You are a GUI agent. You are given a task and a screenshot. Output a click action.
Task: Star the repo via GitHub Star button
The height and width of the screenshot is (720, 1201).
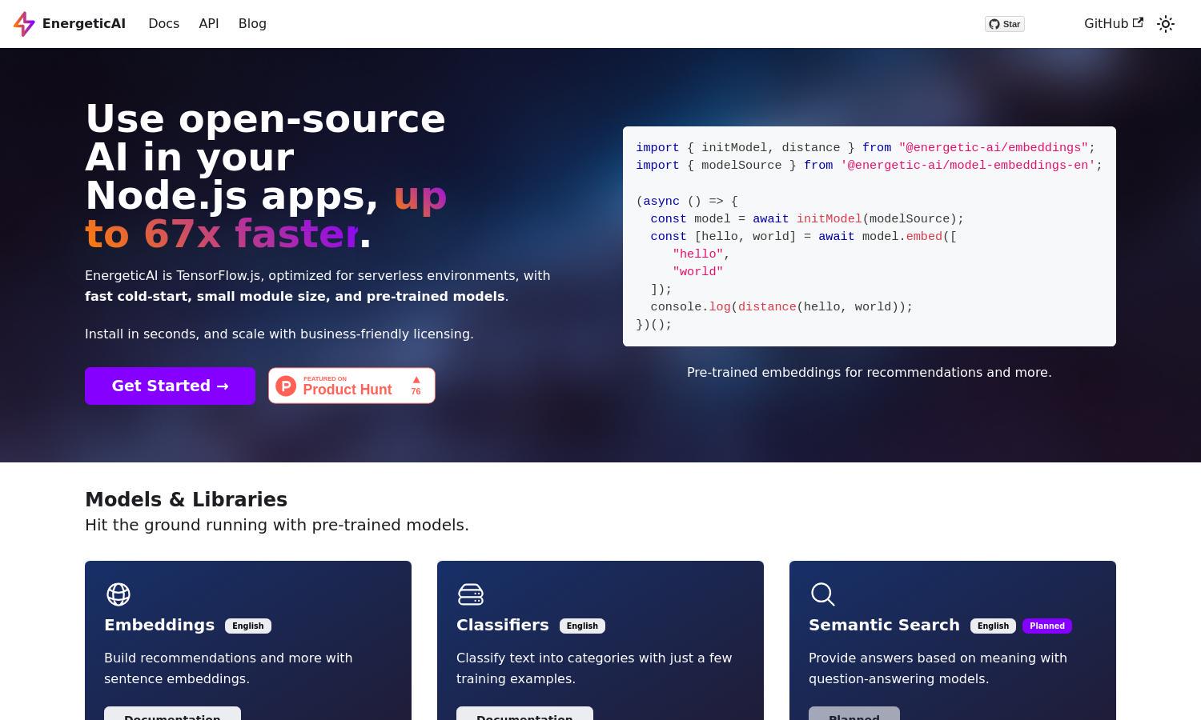pyautogui.click(x=1005, y=24)
